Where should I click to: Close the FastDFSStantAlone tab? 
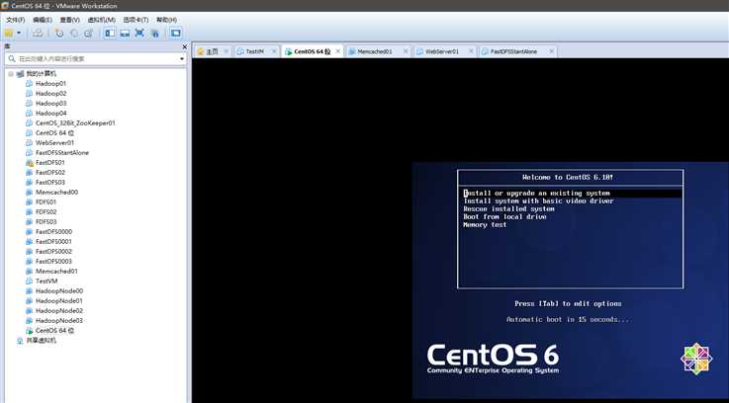(x=551, y=51)
